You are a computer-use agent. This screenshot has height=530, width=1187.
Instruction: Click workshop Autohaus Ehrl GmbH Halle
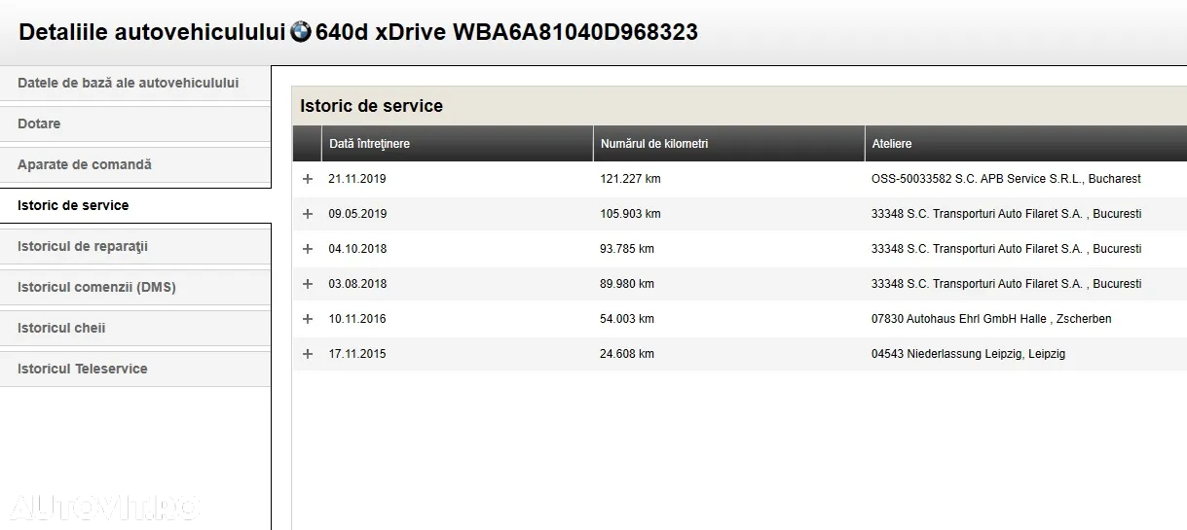(x=991, y=319)
